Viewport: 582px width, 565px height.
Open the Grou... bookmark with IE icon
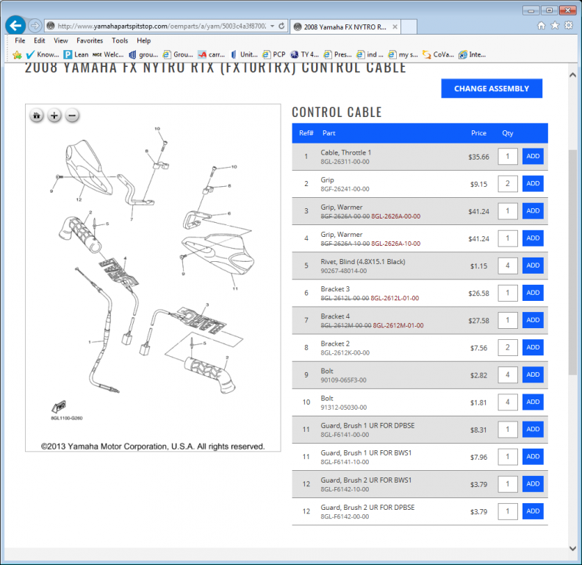click(x=178, y=54)
